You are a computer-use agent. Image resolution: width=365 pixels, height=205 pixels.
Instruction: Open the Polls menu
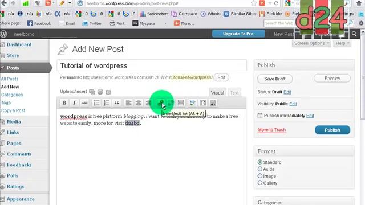tap(13, 176)
